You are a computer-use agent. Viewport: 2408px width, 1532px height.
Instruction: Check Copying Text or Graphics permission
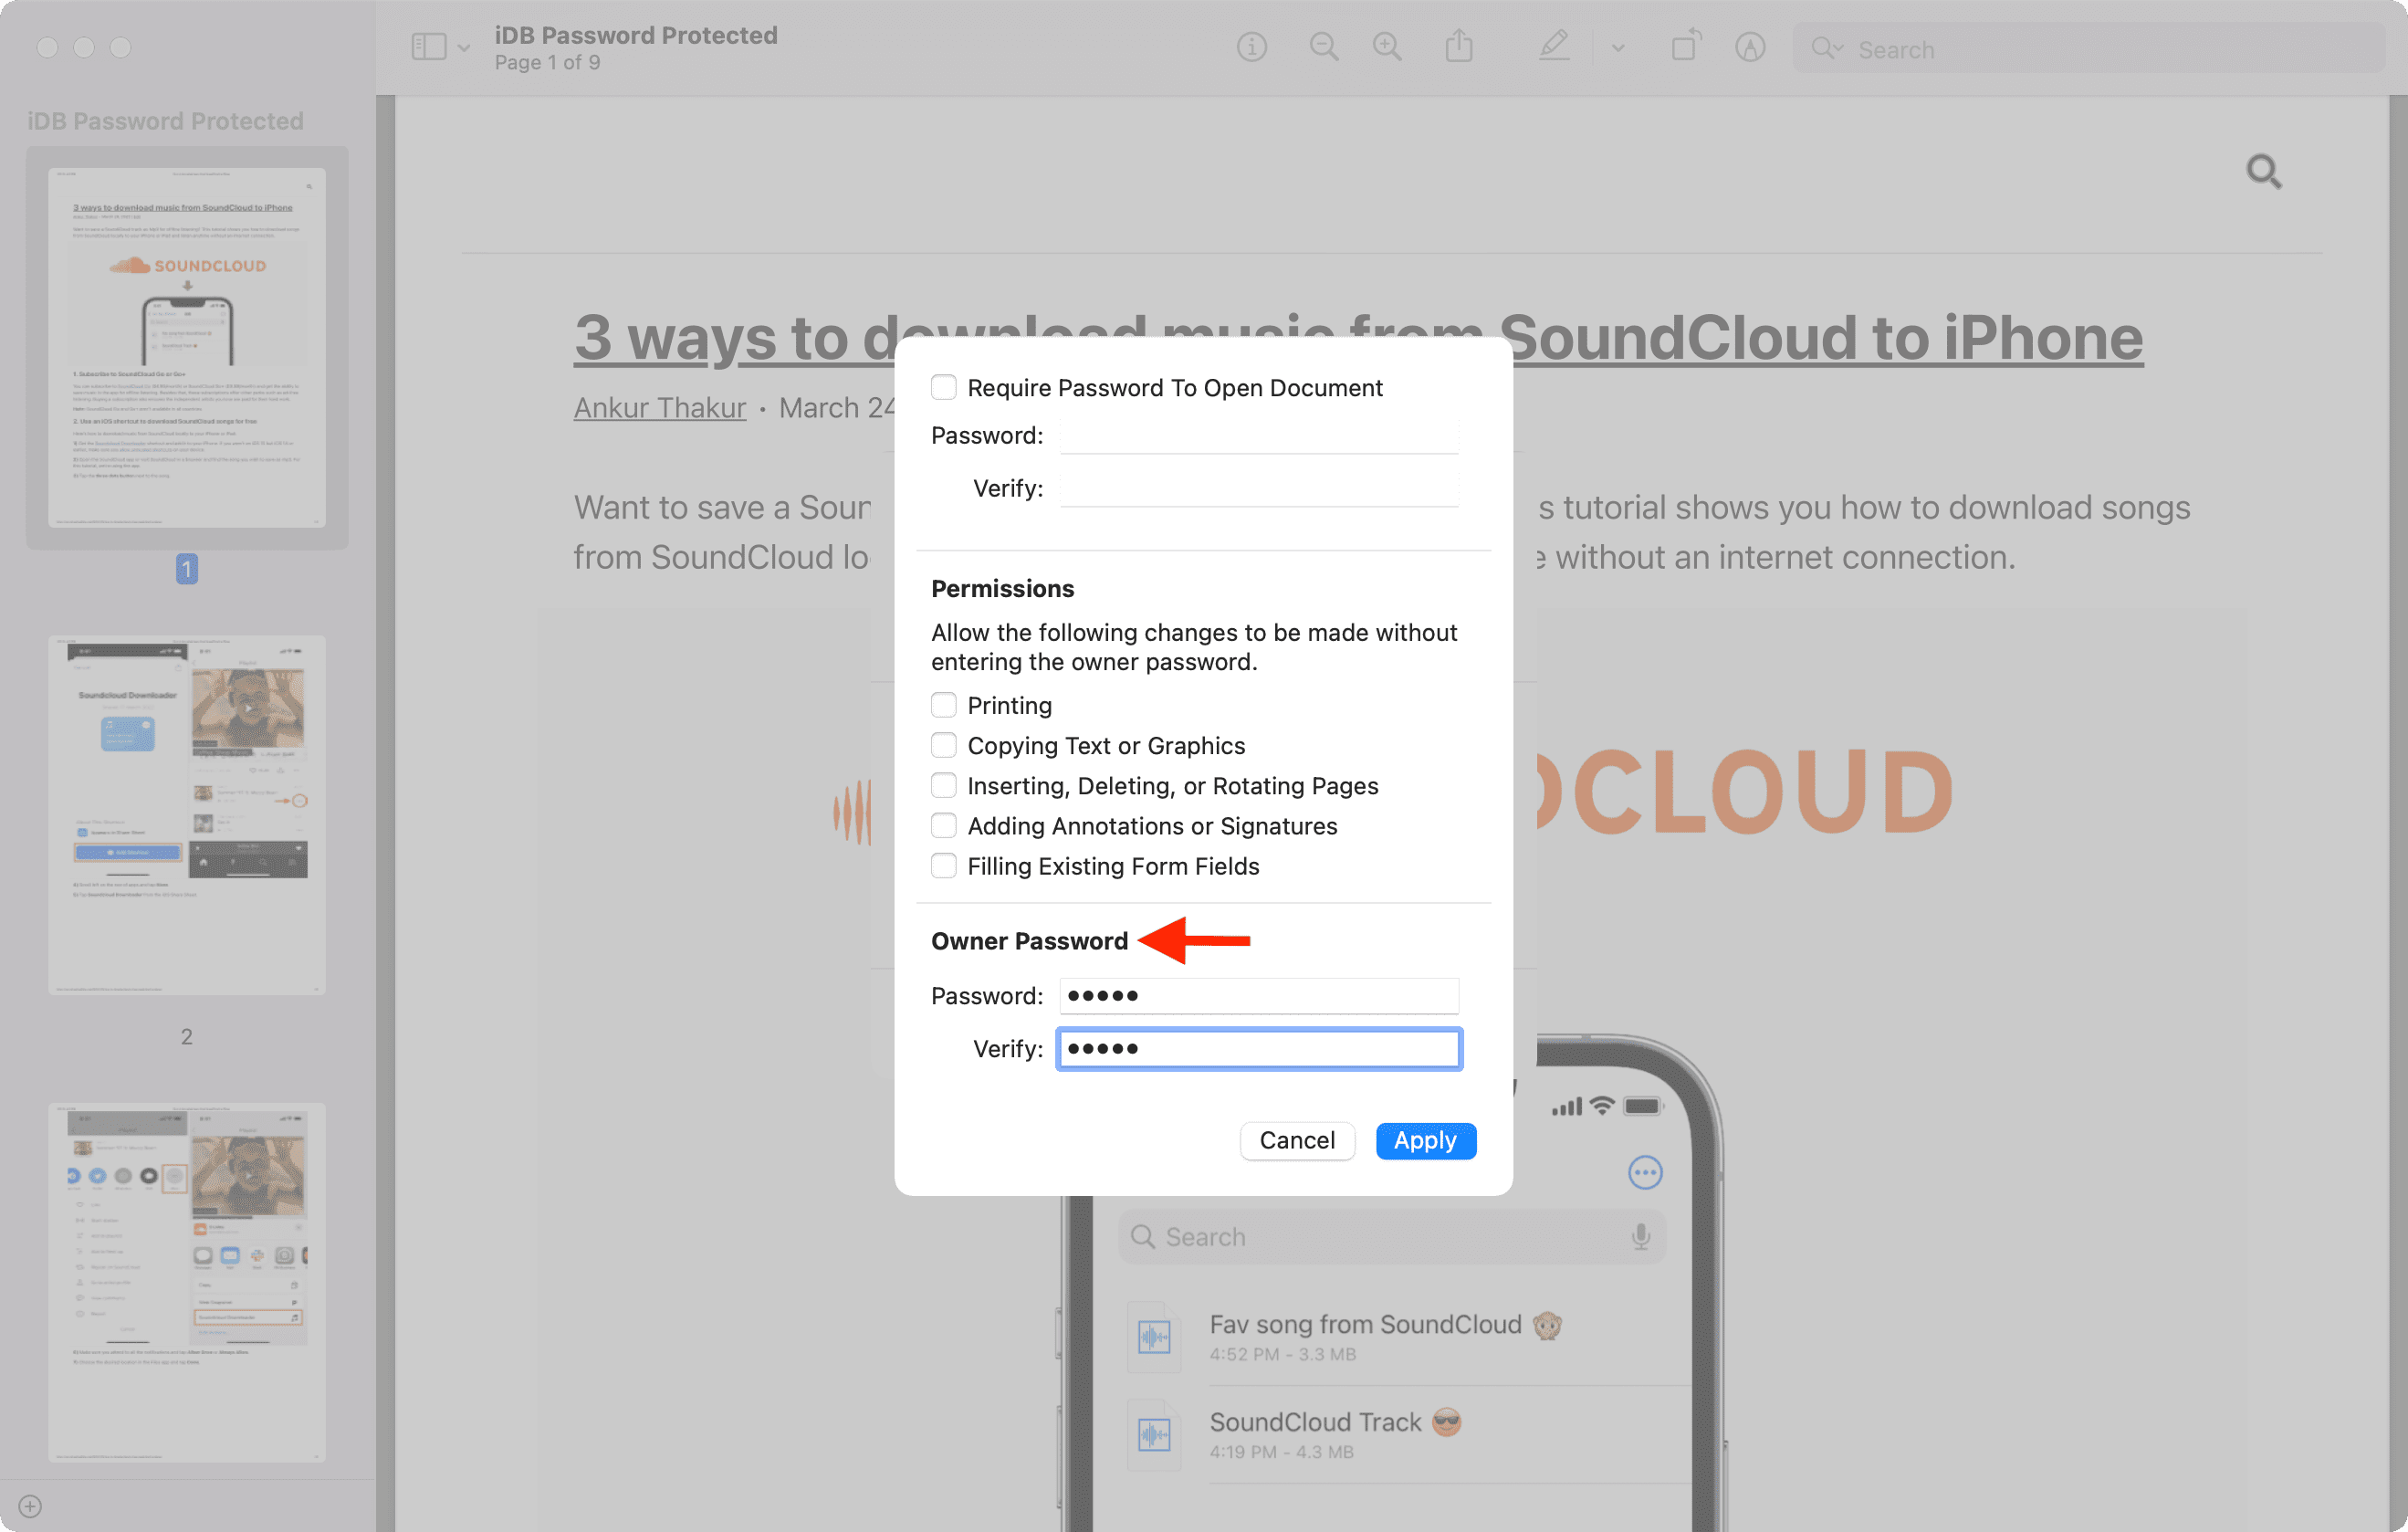pyautogui.click(x=943, y=745)
